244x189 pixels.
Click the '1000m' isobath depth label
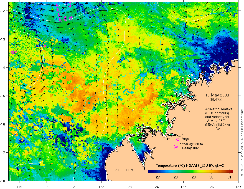pos(128,170)
